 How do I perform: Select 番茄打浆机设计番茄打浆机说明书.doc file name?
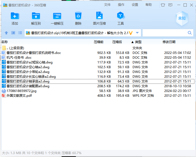click(34, 53)
